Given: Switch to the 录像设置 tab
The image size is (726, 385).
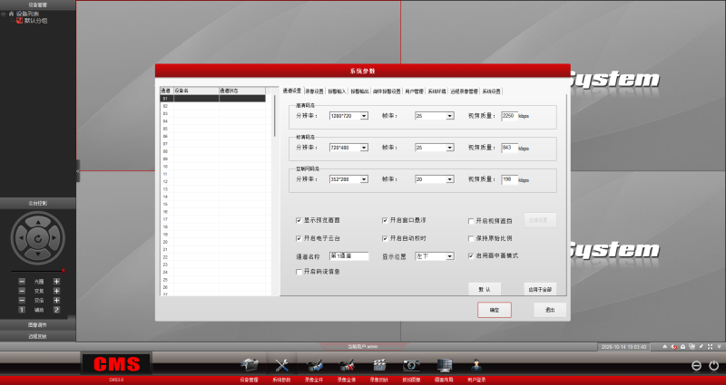Looking at the screenshot, I should (314, 91).
